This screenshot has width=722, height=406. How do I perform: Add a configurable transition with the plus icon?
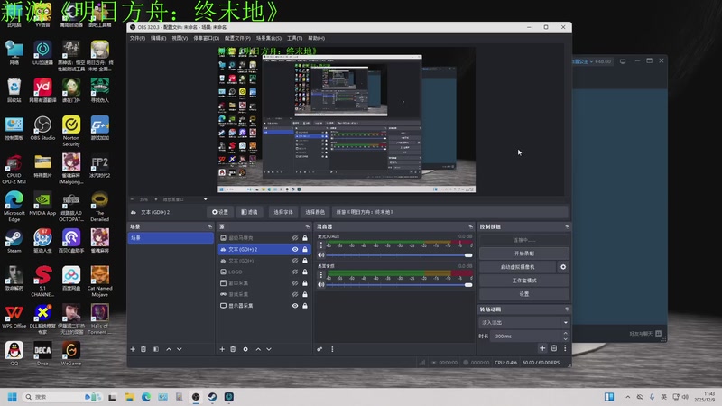542,348
